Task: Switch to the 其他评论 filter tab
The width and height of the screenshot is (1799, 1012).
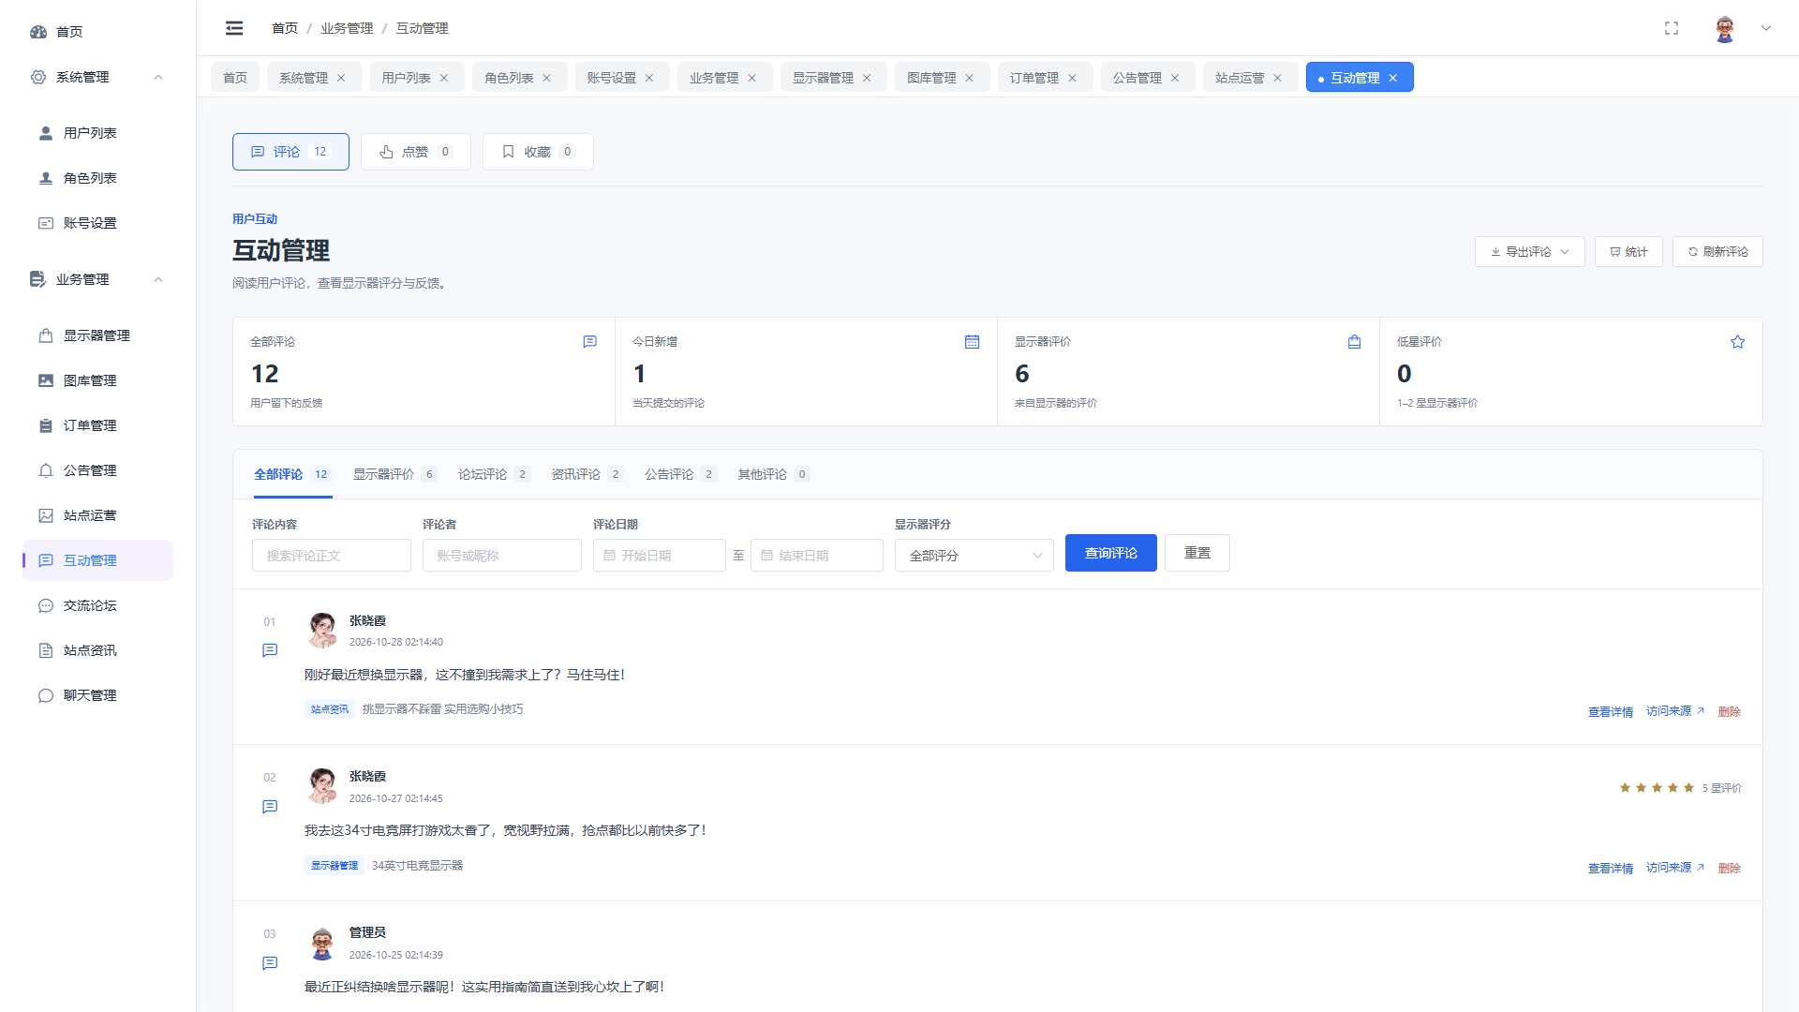Action: 773,474
